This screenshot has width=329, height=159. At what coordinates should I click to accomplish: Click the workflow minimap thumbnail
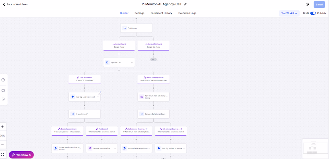[315, 148]
